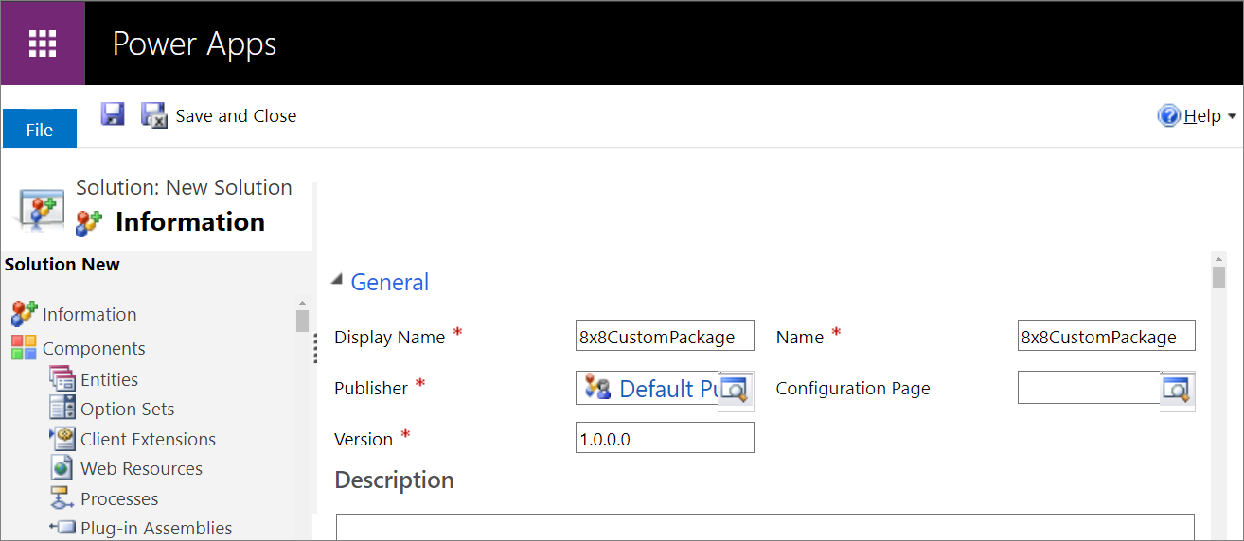Select Information in the navigation pane

89,314
